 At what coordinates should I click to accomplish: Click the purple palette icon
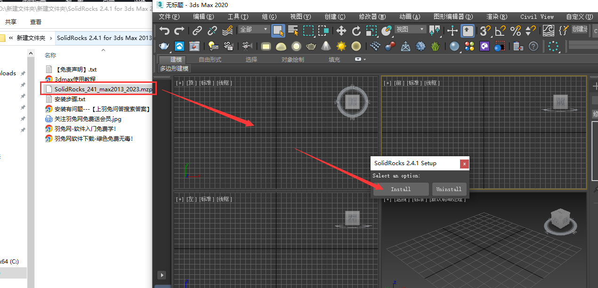[x=485, y=46]
